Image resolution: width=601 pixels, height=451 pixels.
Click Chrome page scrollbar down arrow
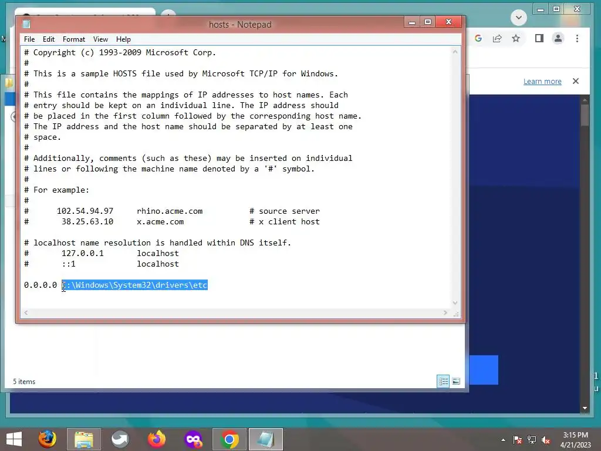pyautogui.click(x=585, y=408)
